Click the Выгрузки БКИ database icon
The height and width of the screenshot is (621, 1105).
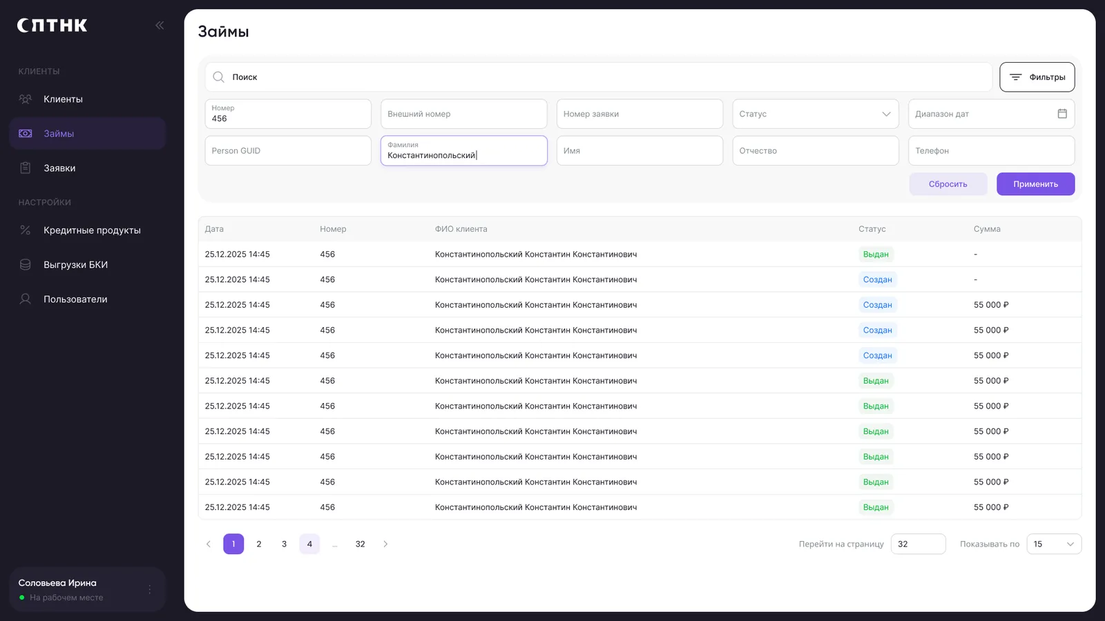point(26,265)
